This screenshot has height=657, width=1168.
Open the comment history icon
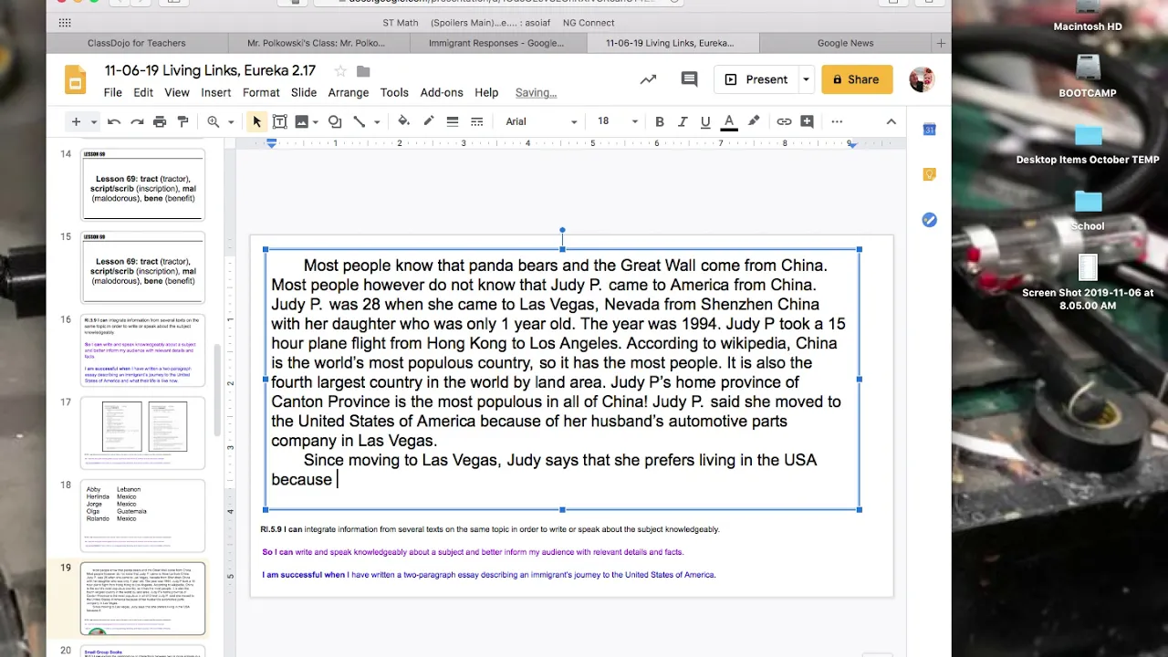click(689, 79)
